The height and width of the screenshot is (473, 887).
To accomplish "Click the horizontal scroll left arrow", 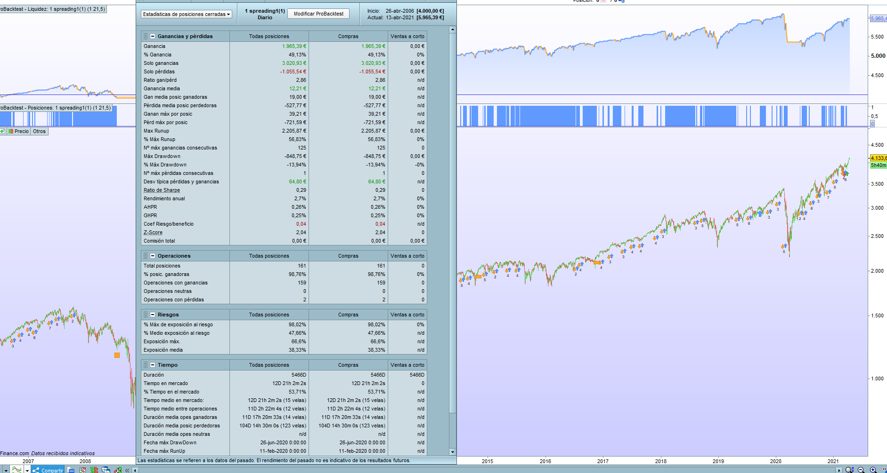I will pos(135,470).
